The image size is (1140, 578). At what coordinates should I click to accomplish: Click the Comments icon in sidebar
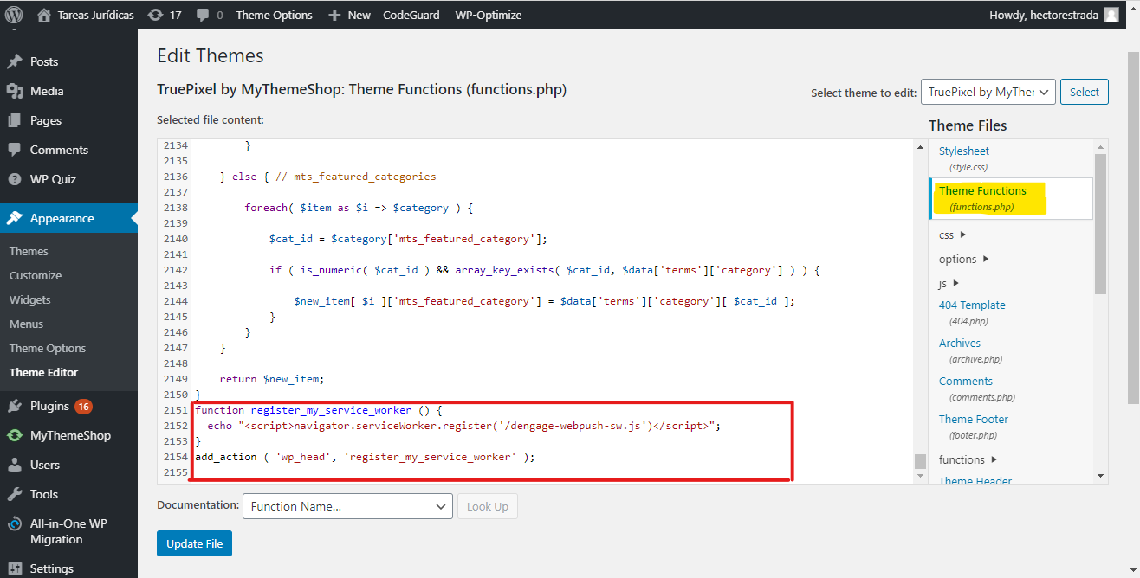tap(15, 150)
